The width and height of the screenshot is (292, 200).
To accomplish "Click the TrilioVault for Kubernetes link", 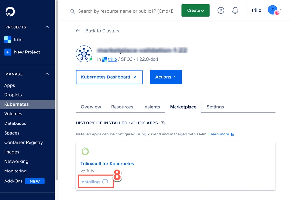I will click(107, 164).
